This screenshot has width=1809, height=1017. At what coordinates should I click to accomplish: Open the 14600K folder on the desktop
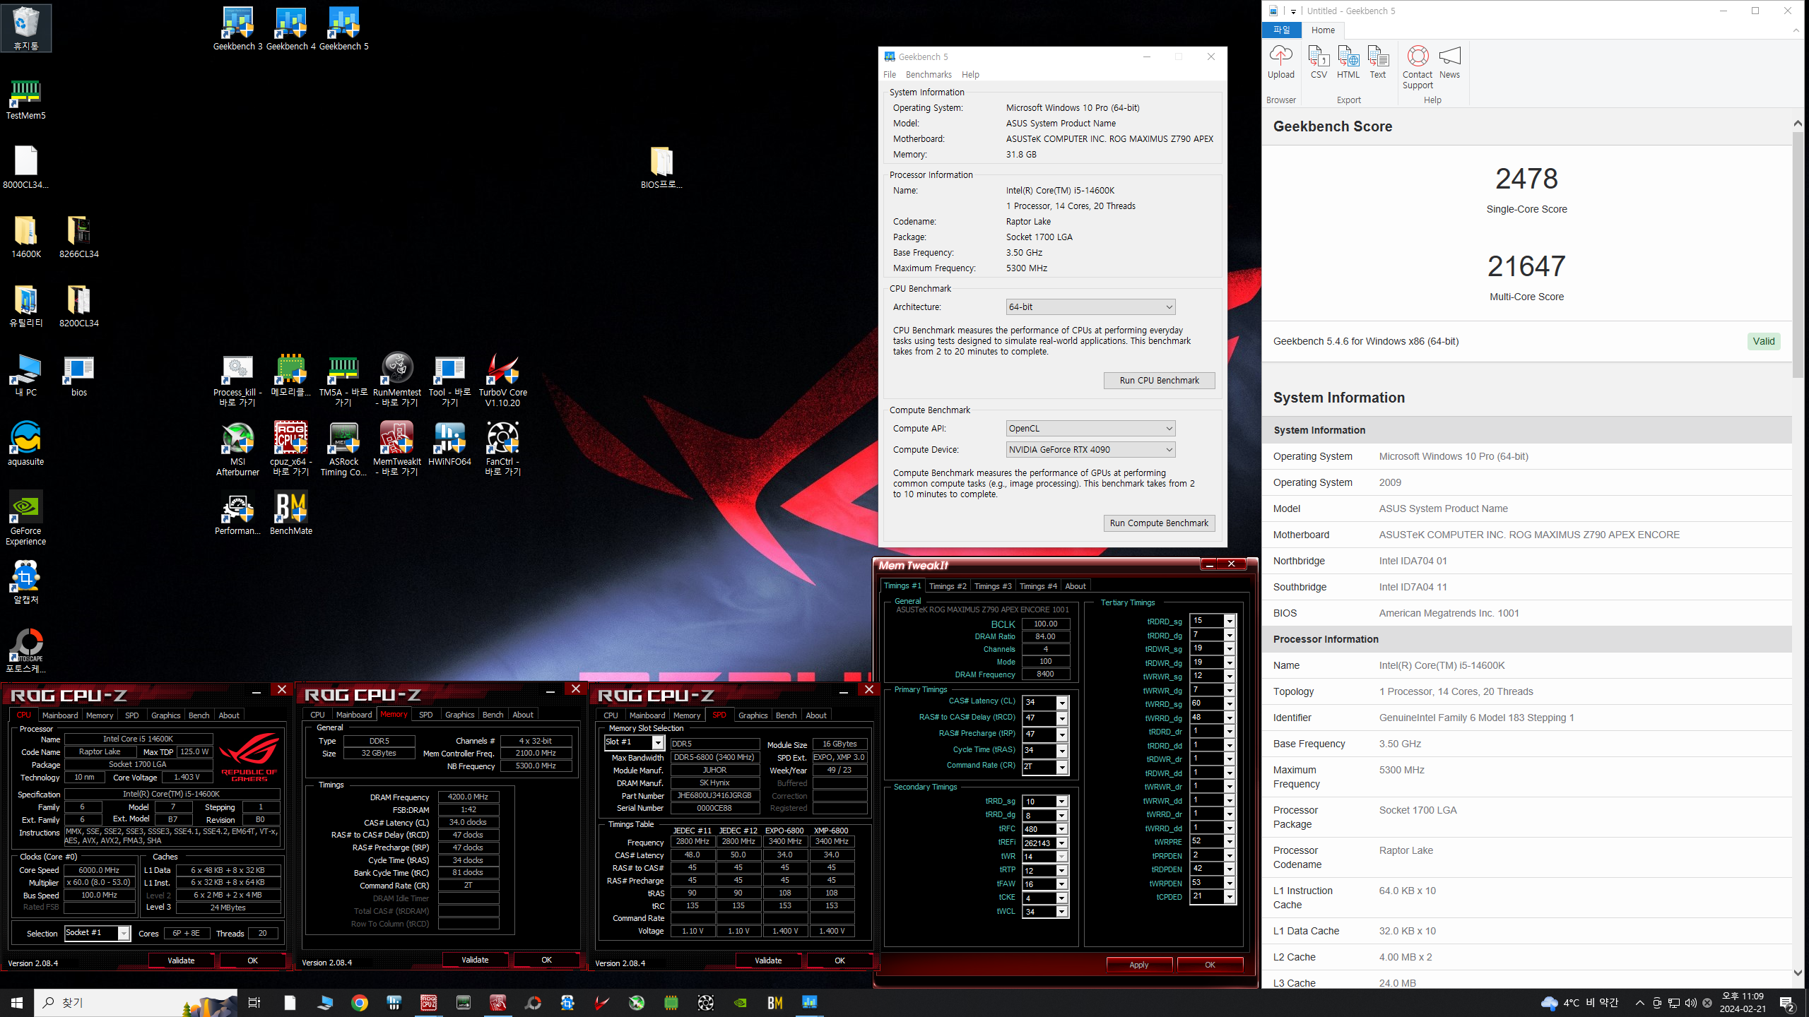[x=25, y=236]
